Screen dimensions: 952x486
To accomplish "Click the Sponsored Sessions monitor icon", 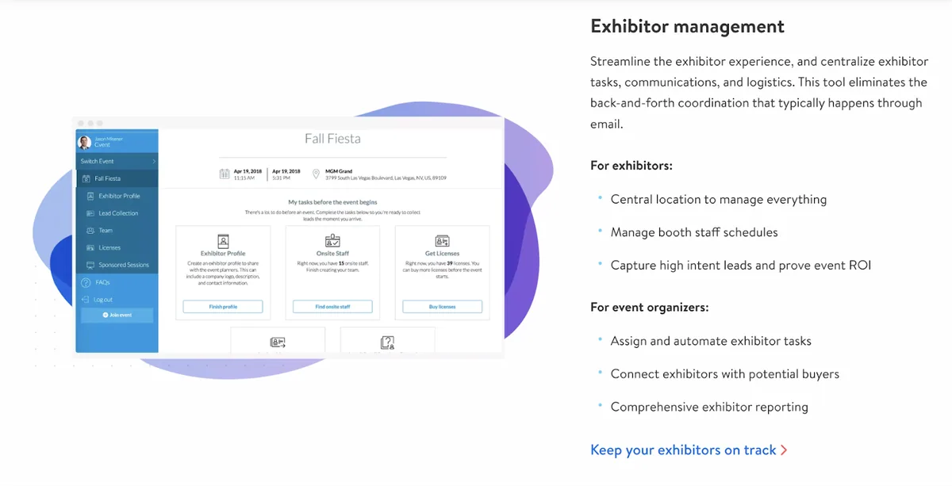I will coord(90,265).
